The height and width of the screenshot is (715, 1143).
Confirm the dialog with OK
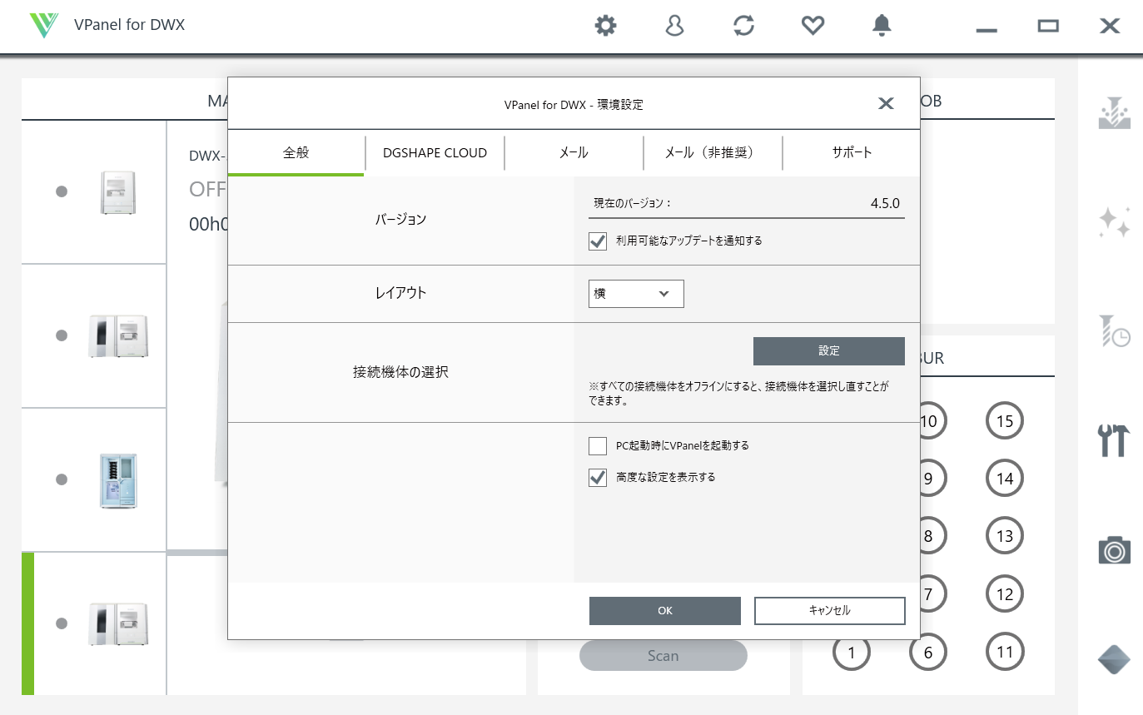pos(664,611)
